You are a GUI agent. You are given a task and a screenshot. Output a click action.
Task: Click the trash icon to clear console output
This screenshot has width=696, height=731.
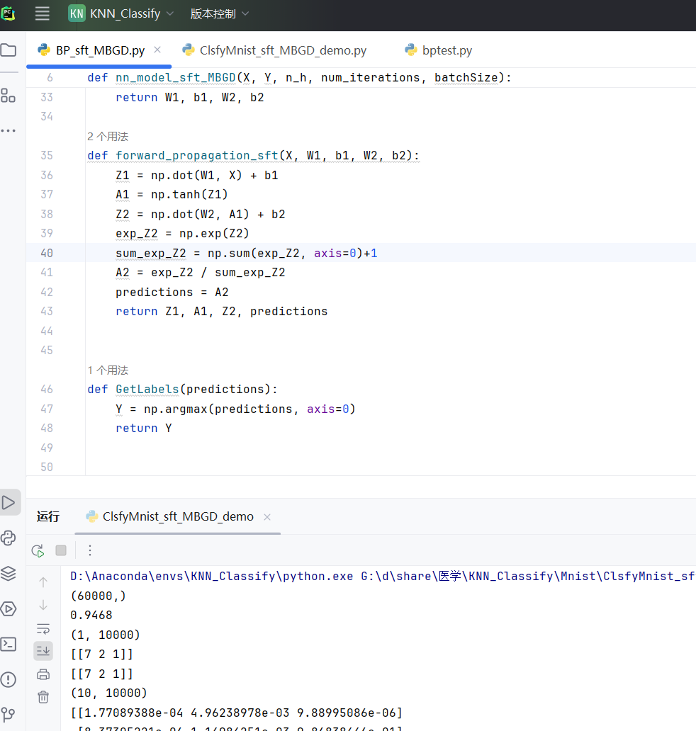43,697
